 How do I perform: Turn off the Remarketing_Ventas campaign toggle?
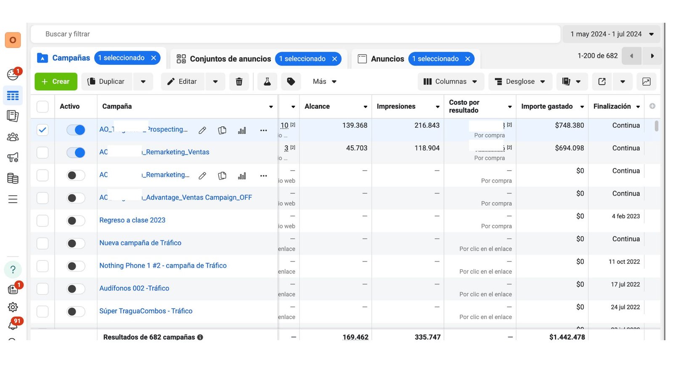click(x=76, y=152)
